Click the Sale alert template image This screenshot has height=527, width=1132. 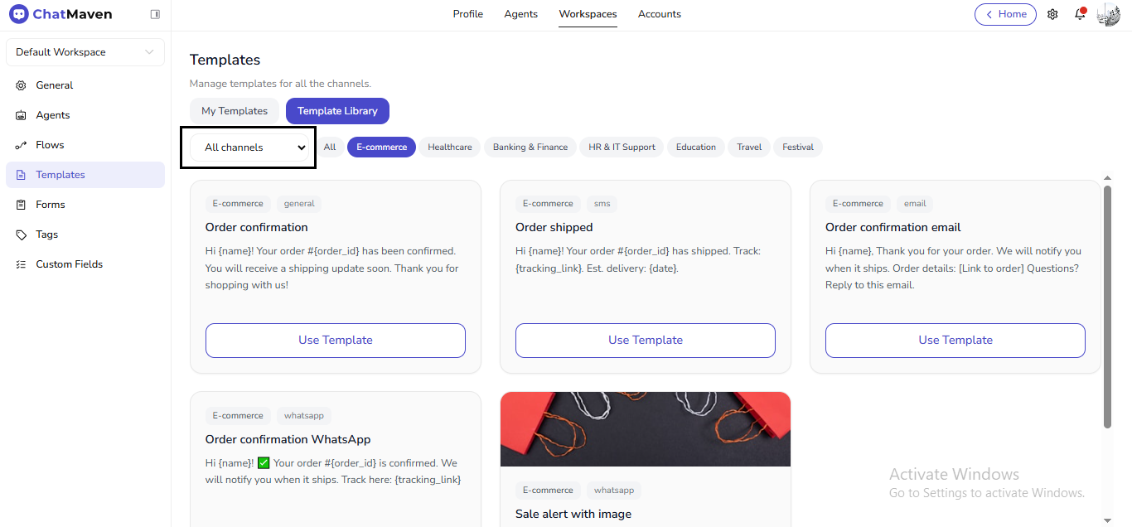click(x=645, y=429)
